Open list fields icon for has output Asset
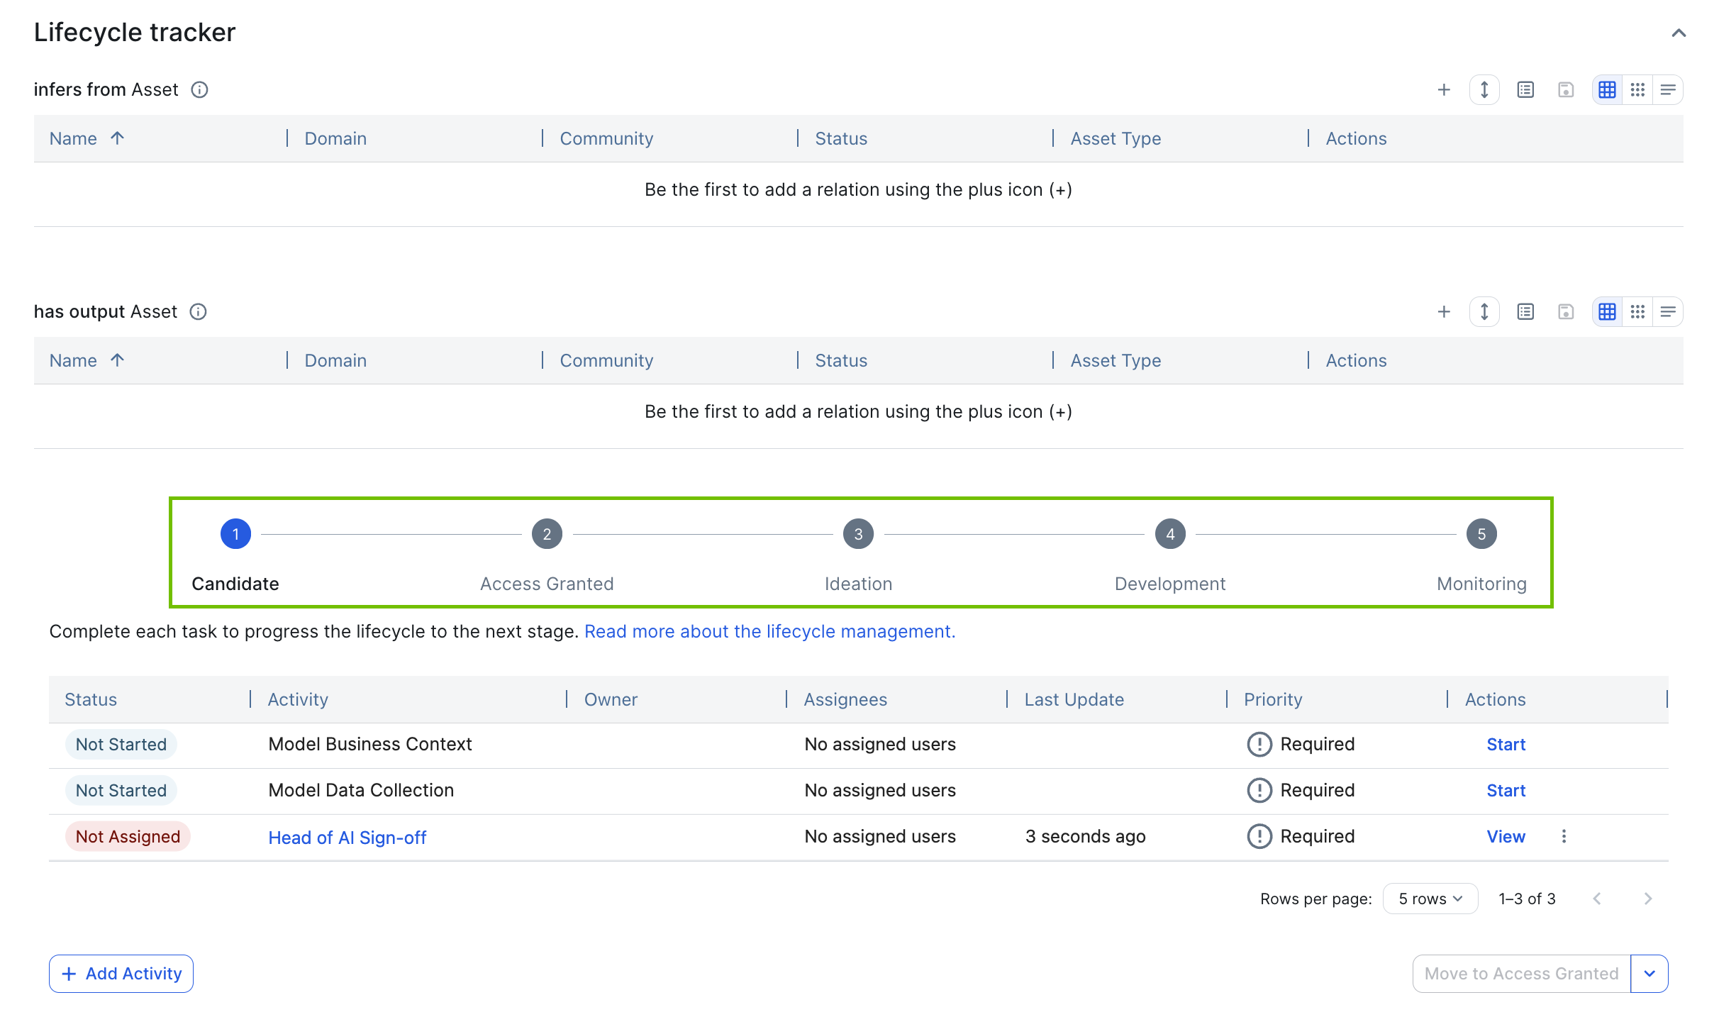 (1525, 312)
